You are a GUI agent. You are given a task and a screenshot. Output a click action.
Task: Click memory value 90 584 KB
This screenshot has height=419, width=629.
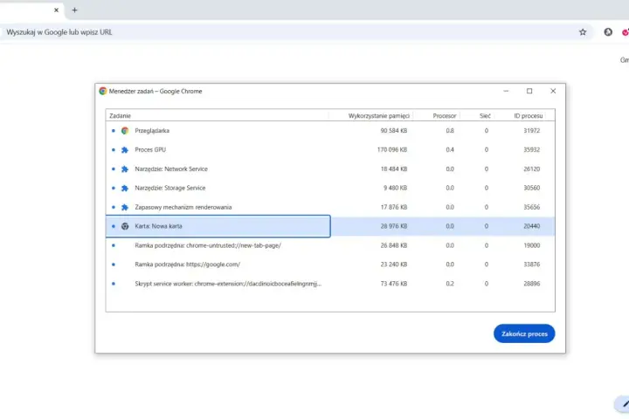click(x=393, y=131)
